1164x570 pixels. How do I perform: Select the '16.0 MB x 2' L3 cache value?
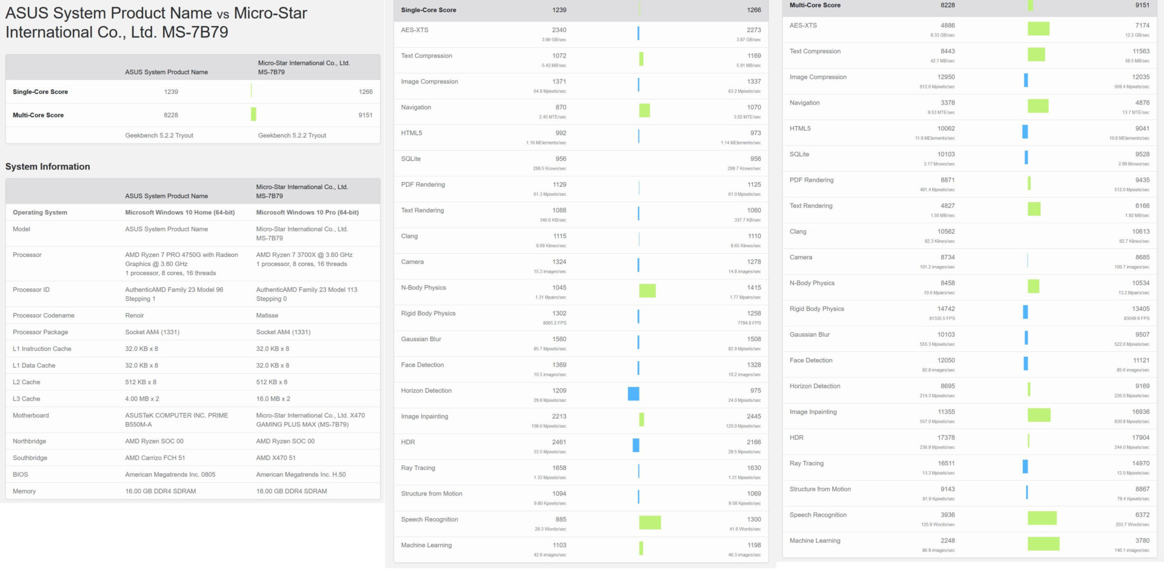[x=273, y=399]
